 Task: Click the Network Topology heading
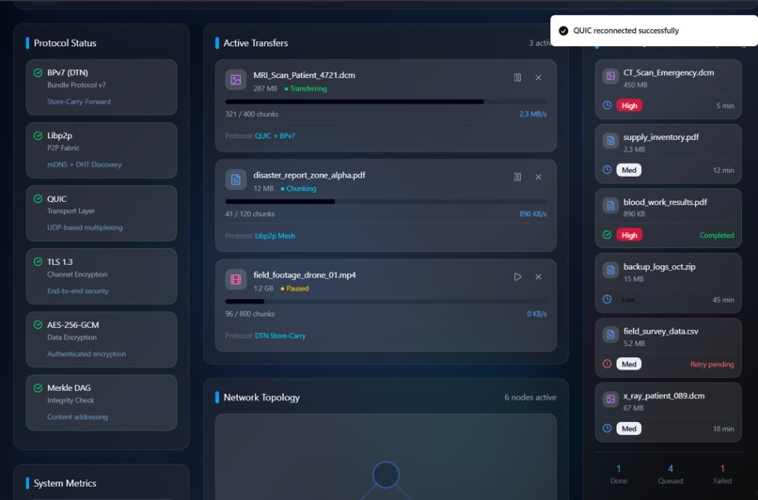pos(261,398)
